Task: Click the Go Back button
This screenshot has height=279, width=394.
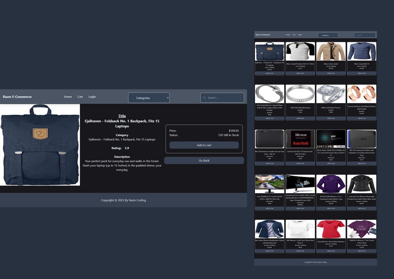Action: (204, 161)
